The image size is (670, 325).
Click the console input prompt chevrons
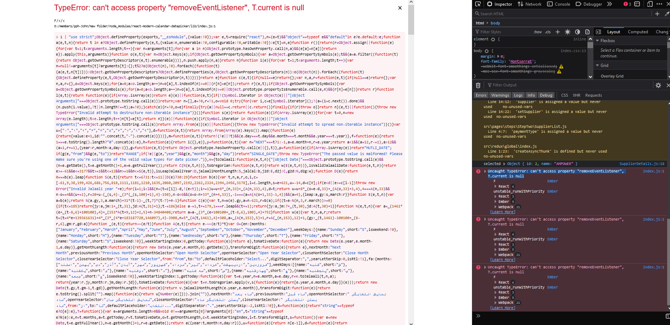[x=478, y=316]
